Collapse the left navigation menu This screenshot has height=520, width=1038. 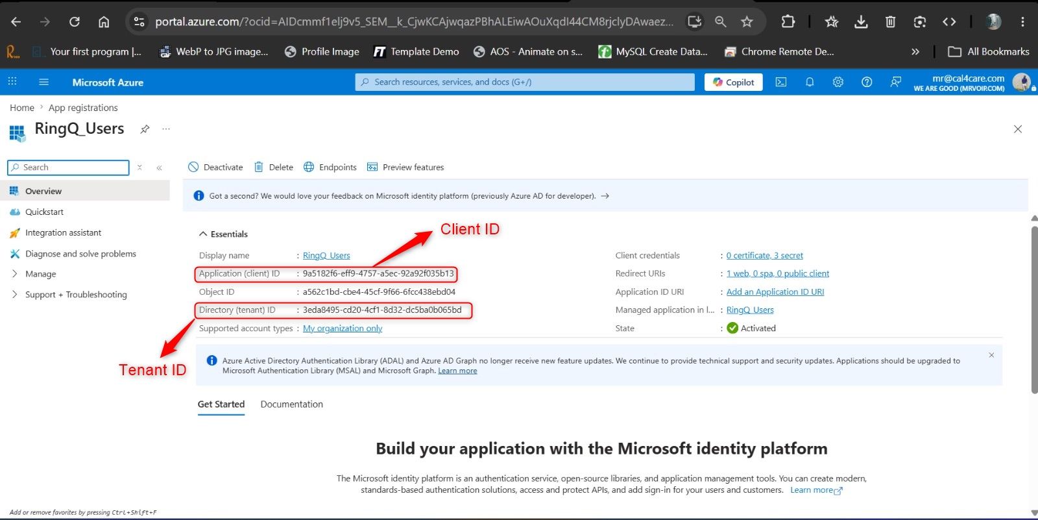[159, 167]
